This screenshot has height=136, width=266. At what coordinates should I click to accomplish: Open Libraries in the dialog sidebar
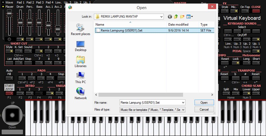(x=81, y=62)
